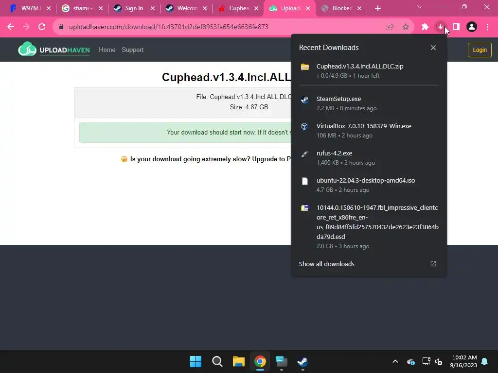Click the Cuphead download progress bar
The height and width of the screenshot is (373, 498).
pyautogui.click(x=369, y=85)
